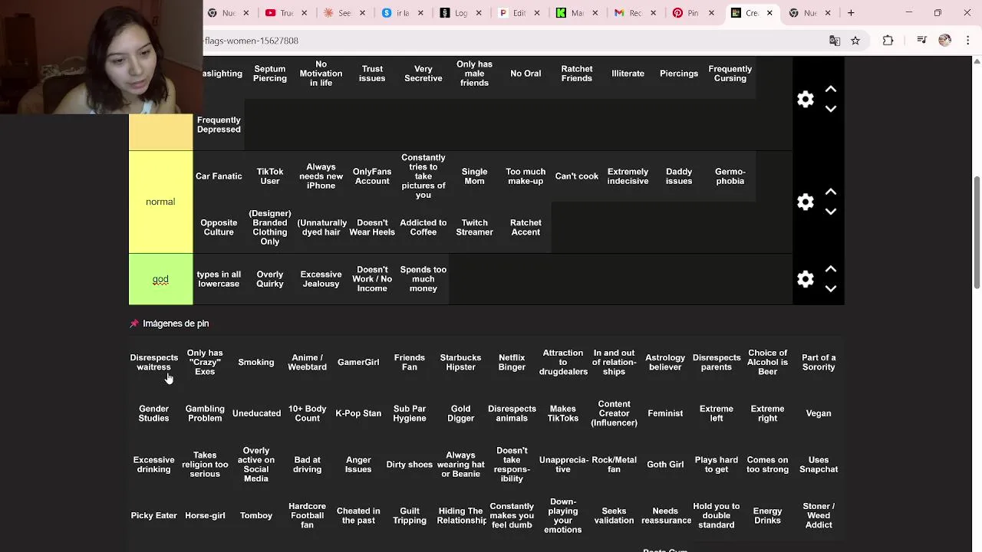Viewport: 982px width, 552px height.
Task: Switch to the 'See' browser tab
Action: 344,13
